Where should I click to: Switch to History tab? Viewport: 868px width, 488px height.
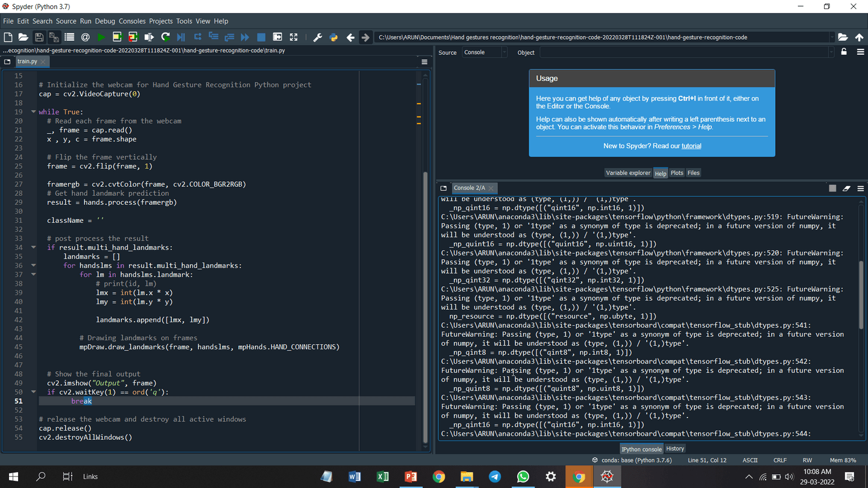[x=675, y=449]
